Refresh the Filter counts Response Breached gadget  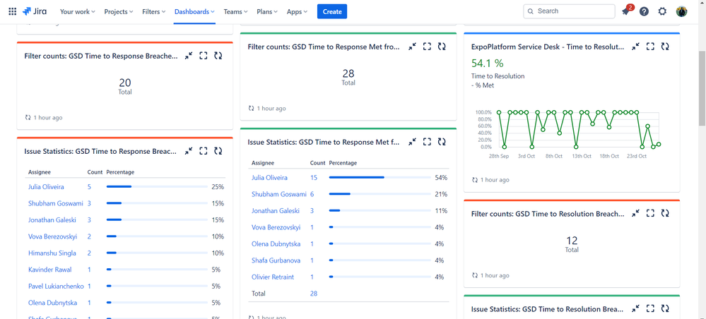pyautogui.click(x=218, y=56)
